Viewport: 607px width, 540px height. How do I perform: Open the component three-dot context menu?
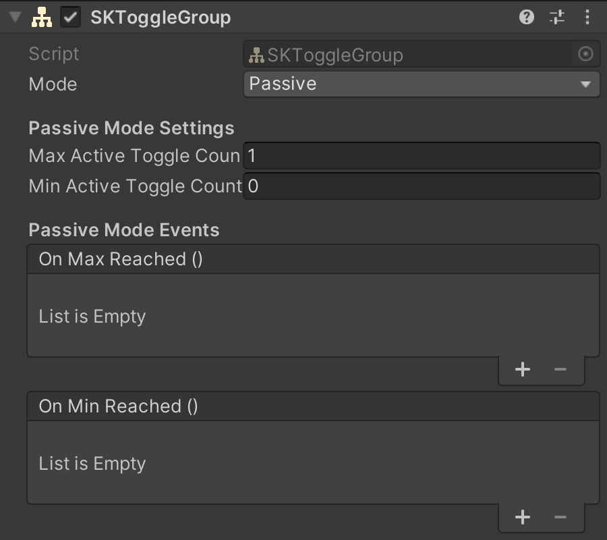(x=587, y=18)
